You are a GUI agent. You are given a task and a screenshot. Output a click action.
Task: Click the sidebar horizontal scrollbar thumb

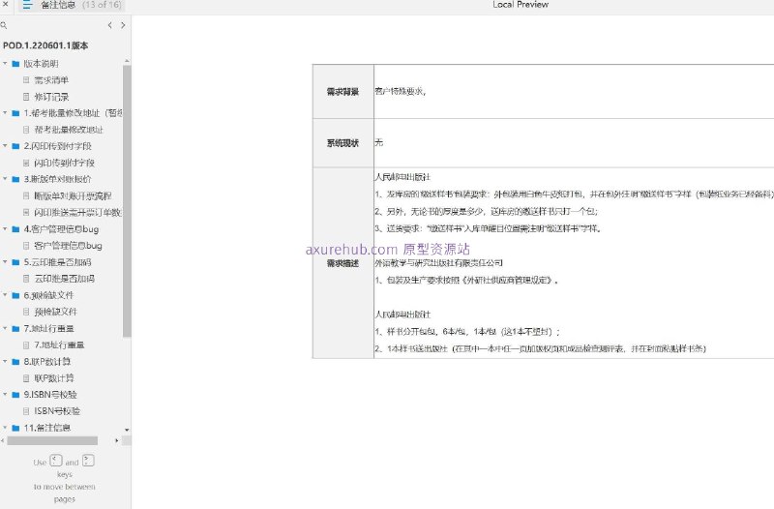coord(52,440)
